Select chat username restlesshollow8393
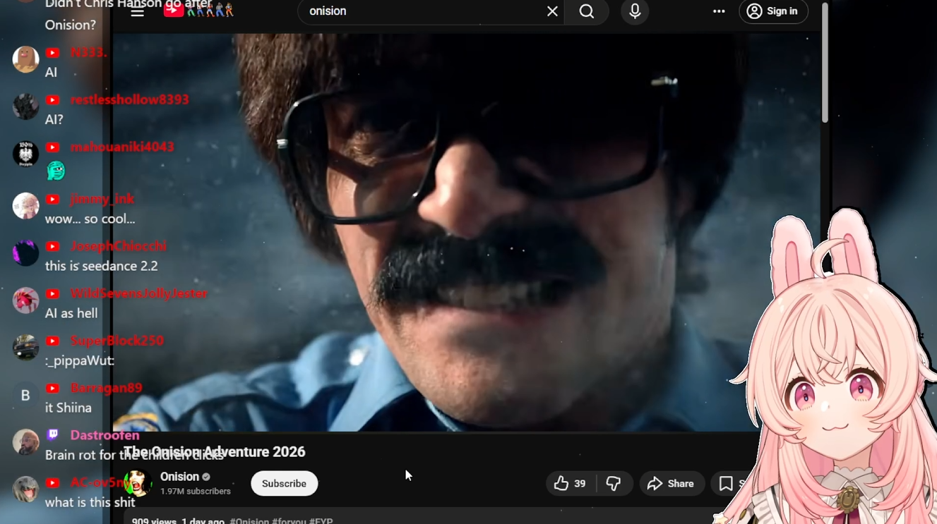 (x=129, y=99)
